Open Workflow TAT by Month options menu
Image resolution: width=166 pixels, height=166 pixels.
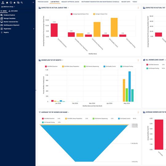(x=138, y=60)
